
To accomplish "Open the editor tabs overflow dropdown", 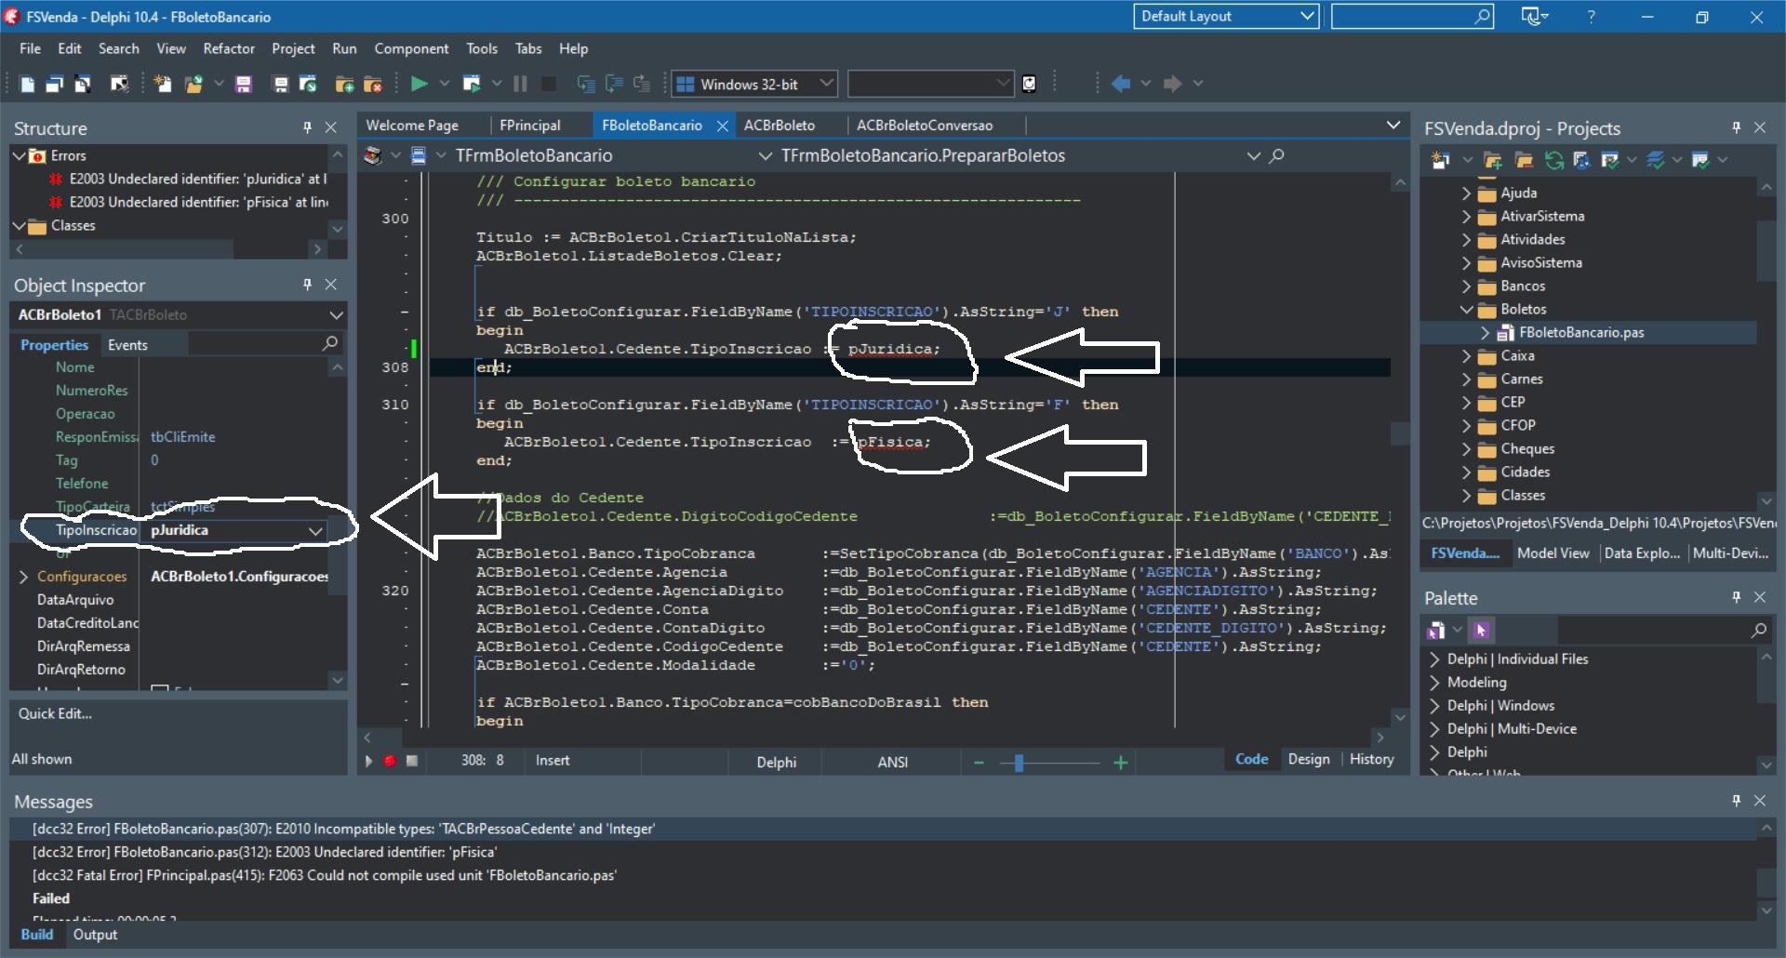I will point(1393,125).
